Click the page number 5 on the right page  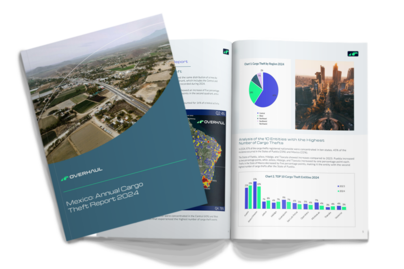click(363, 232)
